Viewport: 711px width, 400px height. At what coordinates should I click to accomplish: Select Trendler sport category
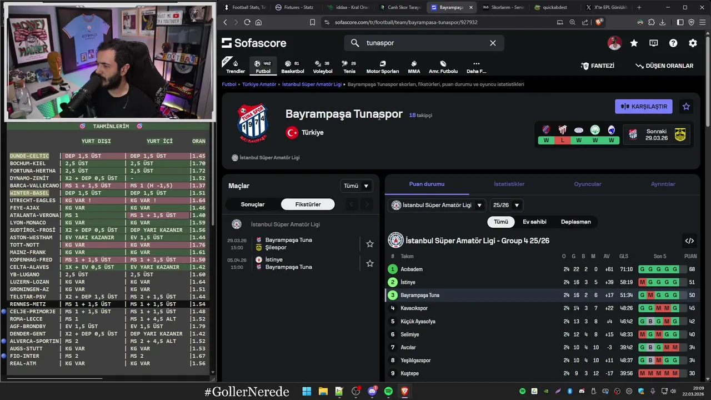[236, 66]
